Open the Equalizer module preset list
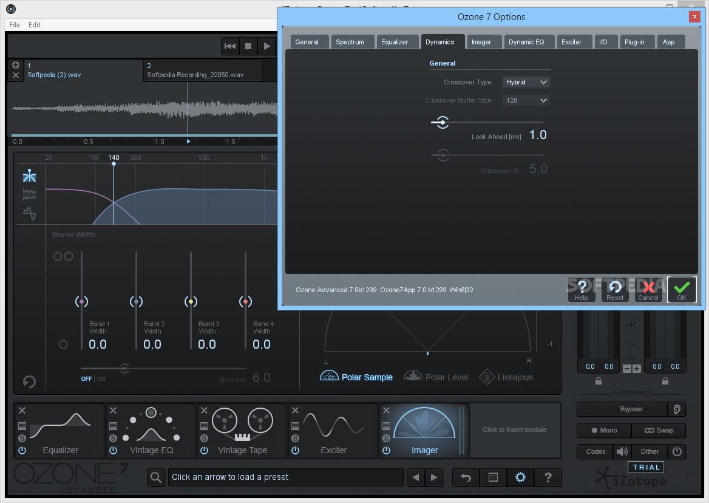Image resolution: width=709 pixels, height=503 pixels. [22, 426]
